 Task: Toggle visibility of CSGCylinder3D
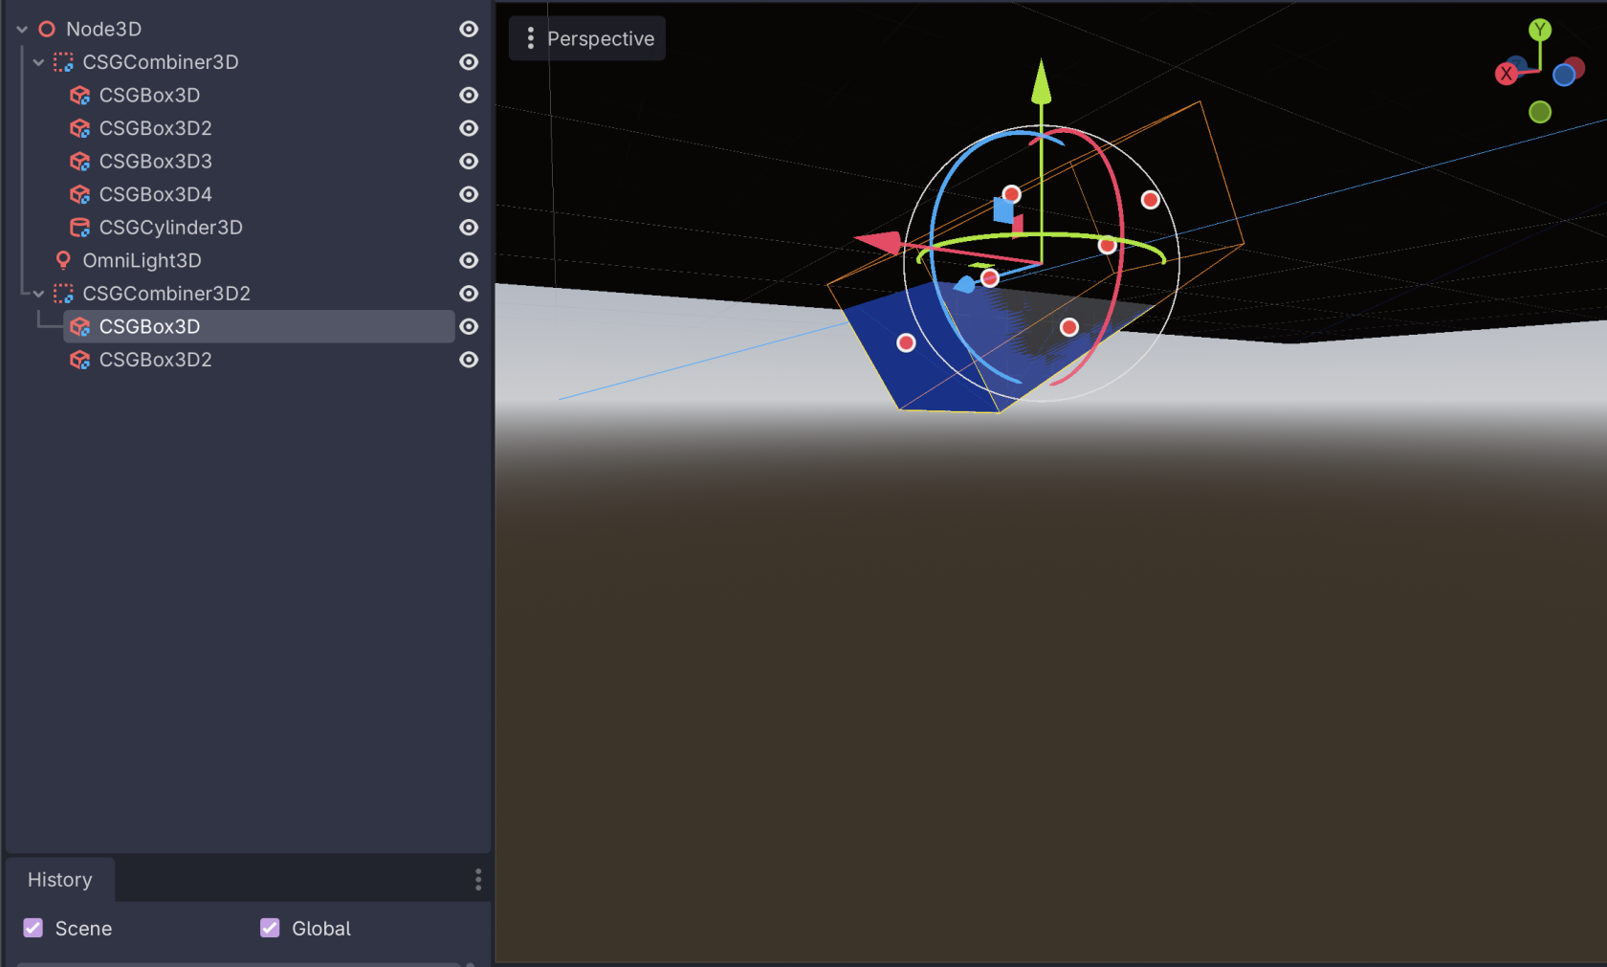pyautogui.click(x=468, y=227)
